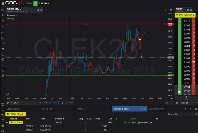Open the TS7076 DEMO account dropdown in DOM
This screenshot has height=133, width=198.
click(185, 15)
